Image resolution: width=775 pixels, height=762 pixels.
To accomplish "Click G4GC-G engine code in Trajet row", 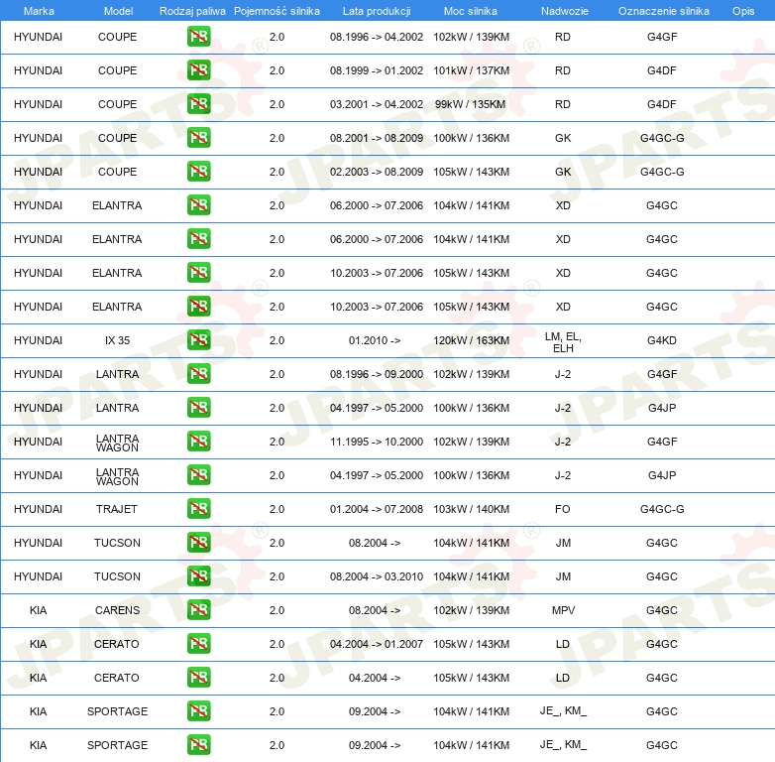I will pos(662,509).
